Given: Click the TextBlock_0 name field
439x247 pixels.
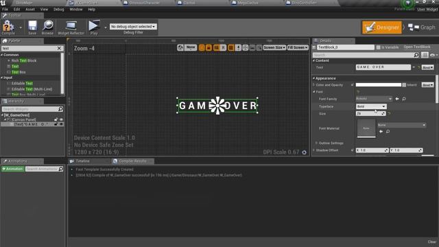Looking at the screenshot, I should point(346,47).
